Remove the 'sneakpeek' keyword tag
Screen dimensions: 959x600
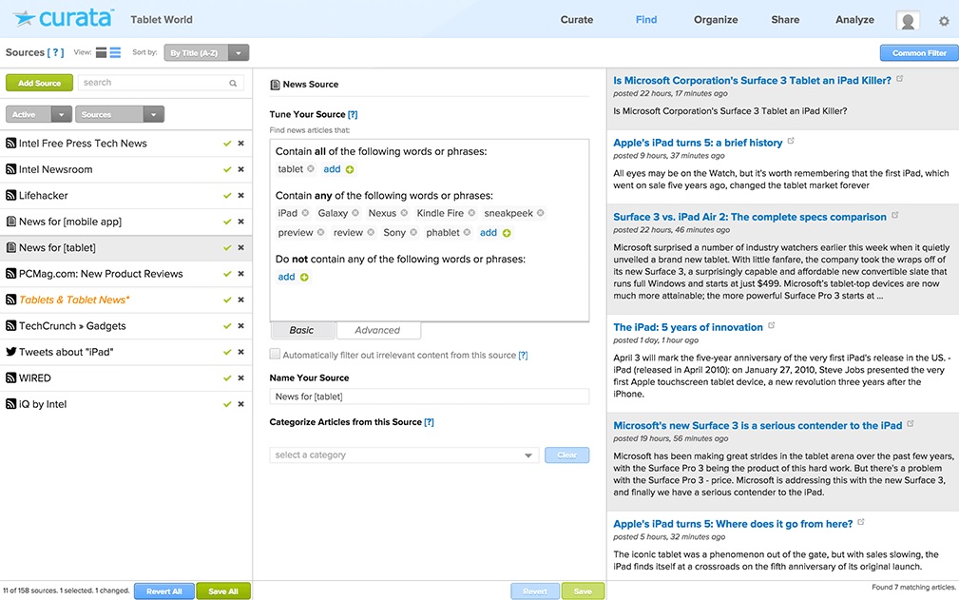[541, 213]
